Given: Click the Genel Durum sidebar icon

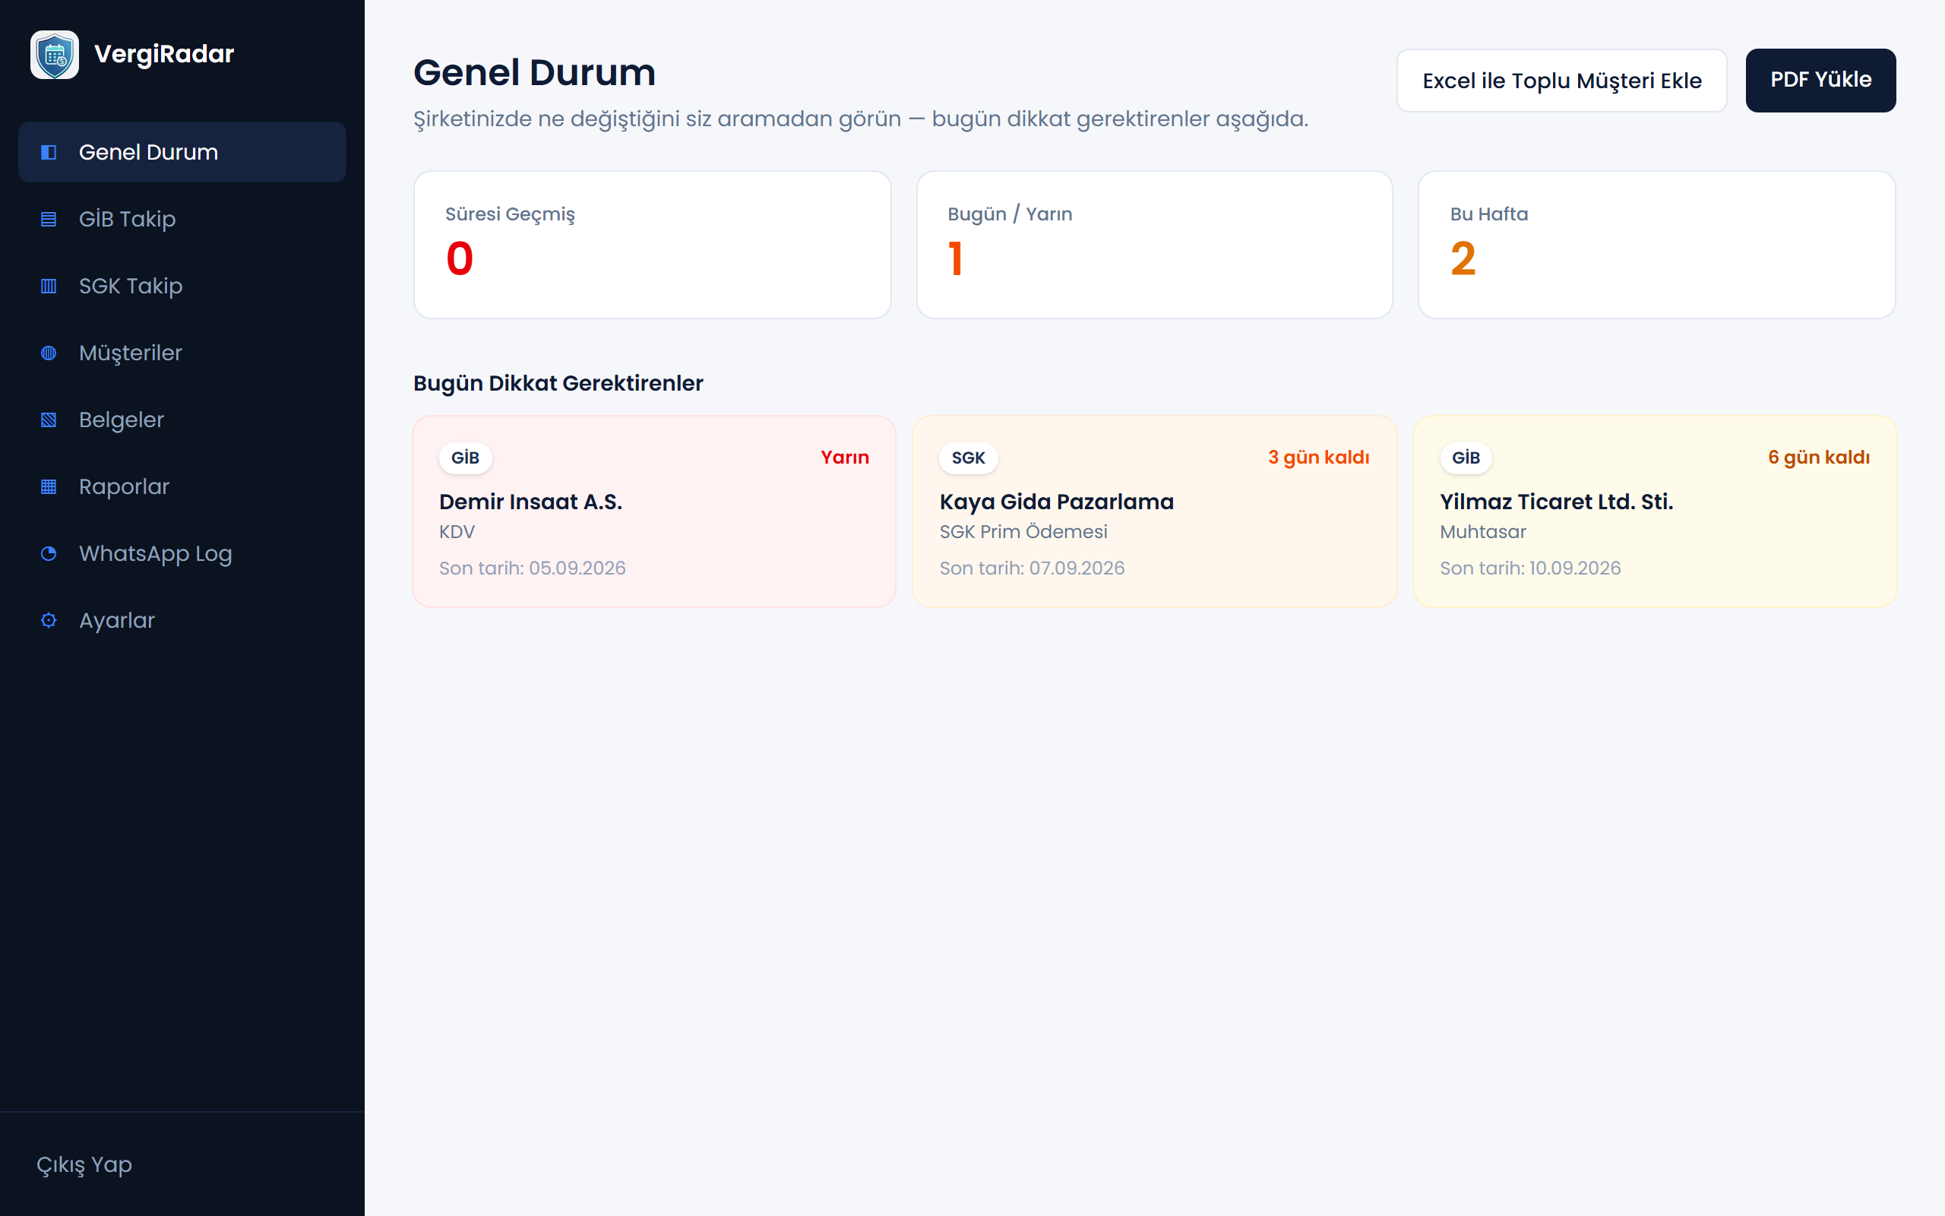Looking at the screenshot, I should click(x=48, y=152).
